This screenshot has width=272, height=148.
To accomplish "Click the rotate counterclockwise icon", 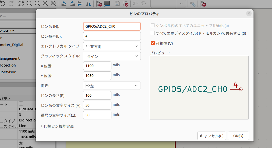I will point(64,4).
